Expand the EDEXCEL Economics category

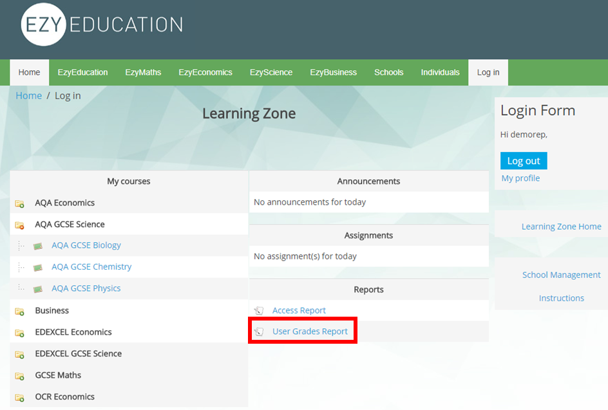[x=73, y=332]
